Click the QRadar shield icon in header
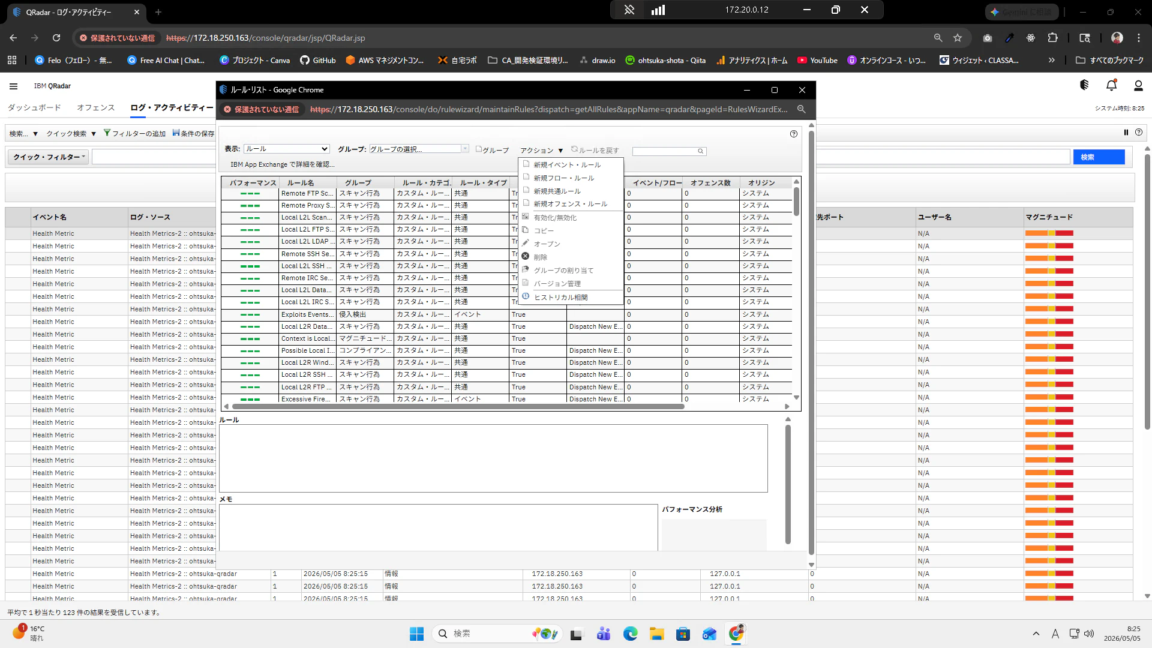Viewport: 1152px width, 648px height. (x=1084, y=85)
